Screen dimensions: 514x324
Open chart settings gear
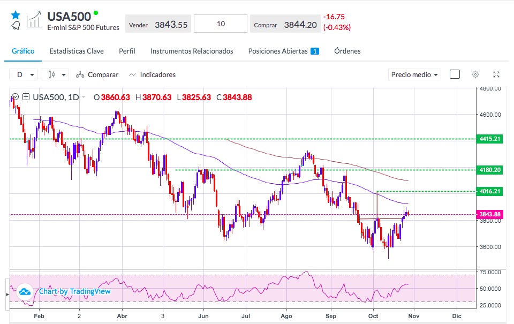click(475, 74)
